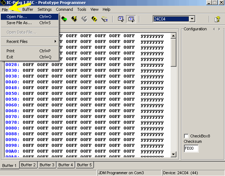The height and width of the screenshot is (176, 225).
Task: Open the Buffer menu
Action: pos(28,9)
